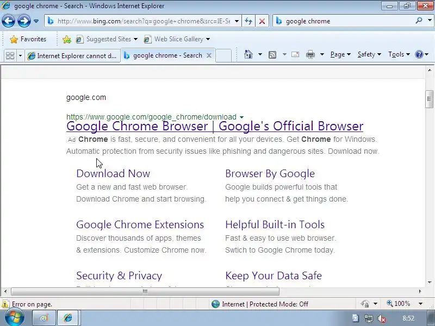This screenshot has width=435, height=326.
Task: Click the taskbar clock 8:52
Action: (408, 318)
